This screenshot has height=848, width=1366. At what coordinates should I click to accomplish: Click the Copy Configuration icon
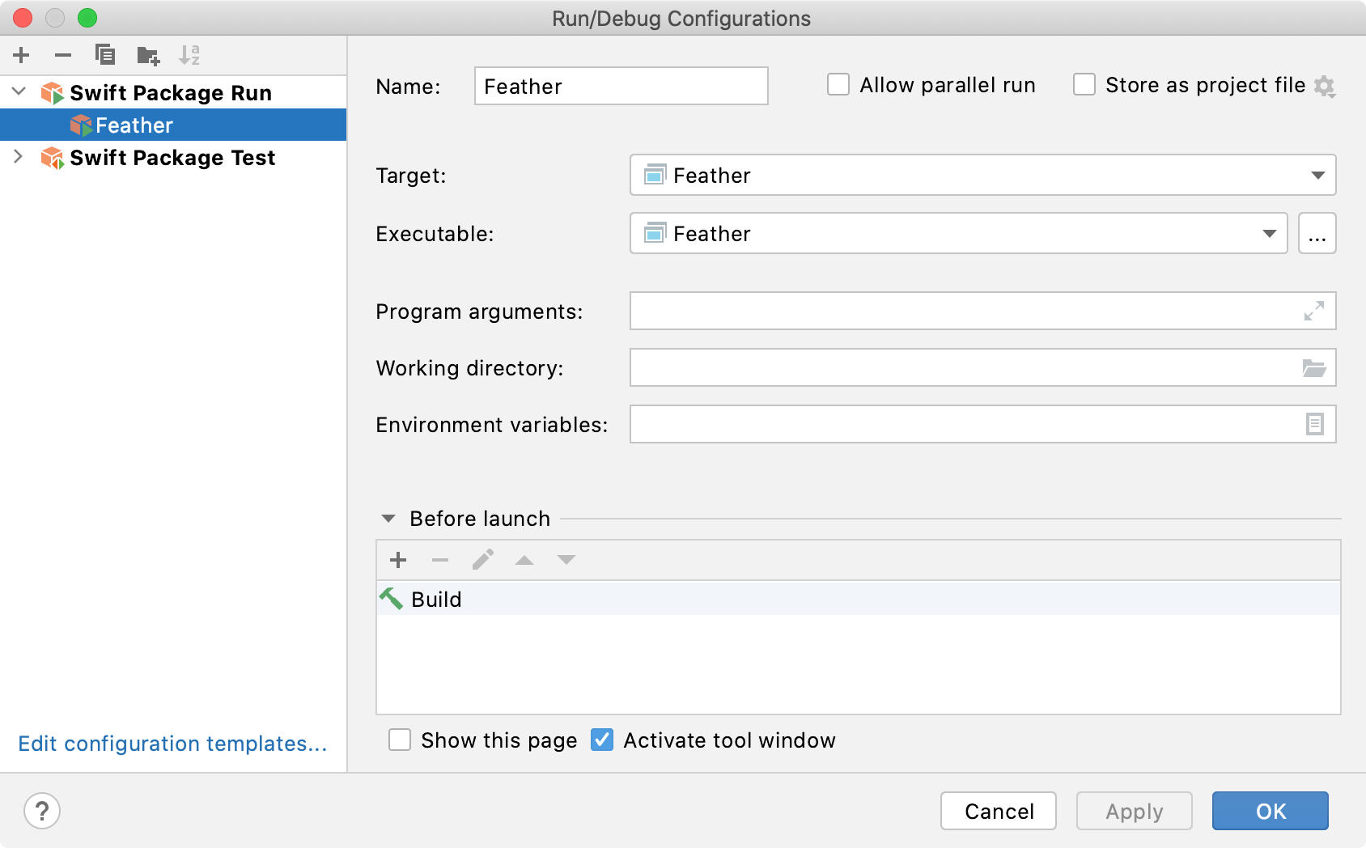click(105, 55)
